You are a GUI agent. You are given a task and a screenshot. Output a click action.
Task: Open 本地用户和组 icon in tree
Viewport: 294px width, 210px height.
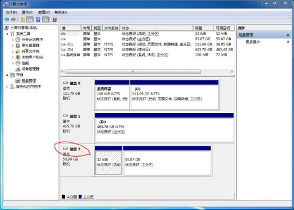[18, 57]
